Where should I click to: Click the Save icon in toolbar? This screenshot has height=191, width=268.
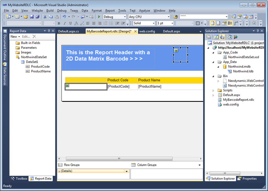[x=32, y=16]
